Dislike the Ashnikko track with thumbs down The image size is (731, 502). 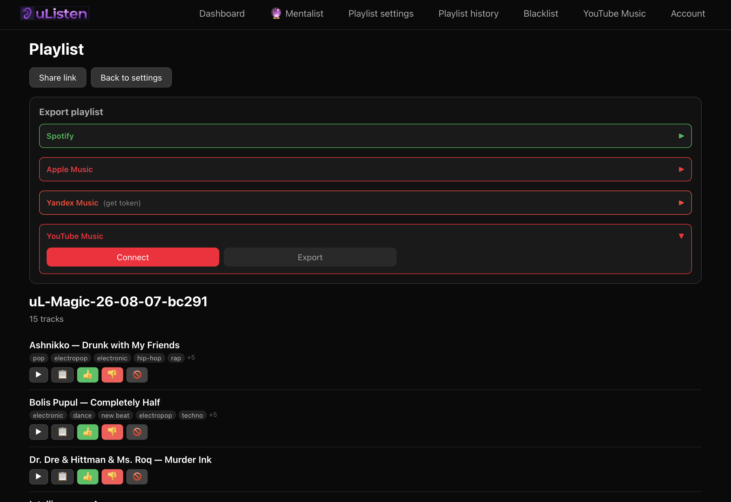tap(112, 374)
